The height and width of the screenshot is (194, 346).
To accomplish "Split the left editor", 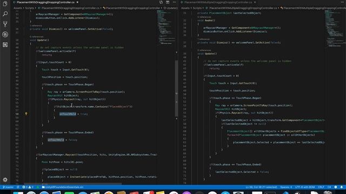I will (168, 2).
